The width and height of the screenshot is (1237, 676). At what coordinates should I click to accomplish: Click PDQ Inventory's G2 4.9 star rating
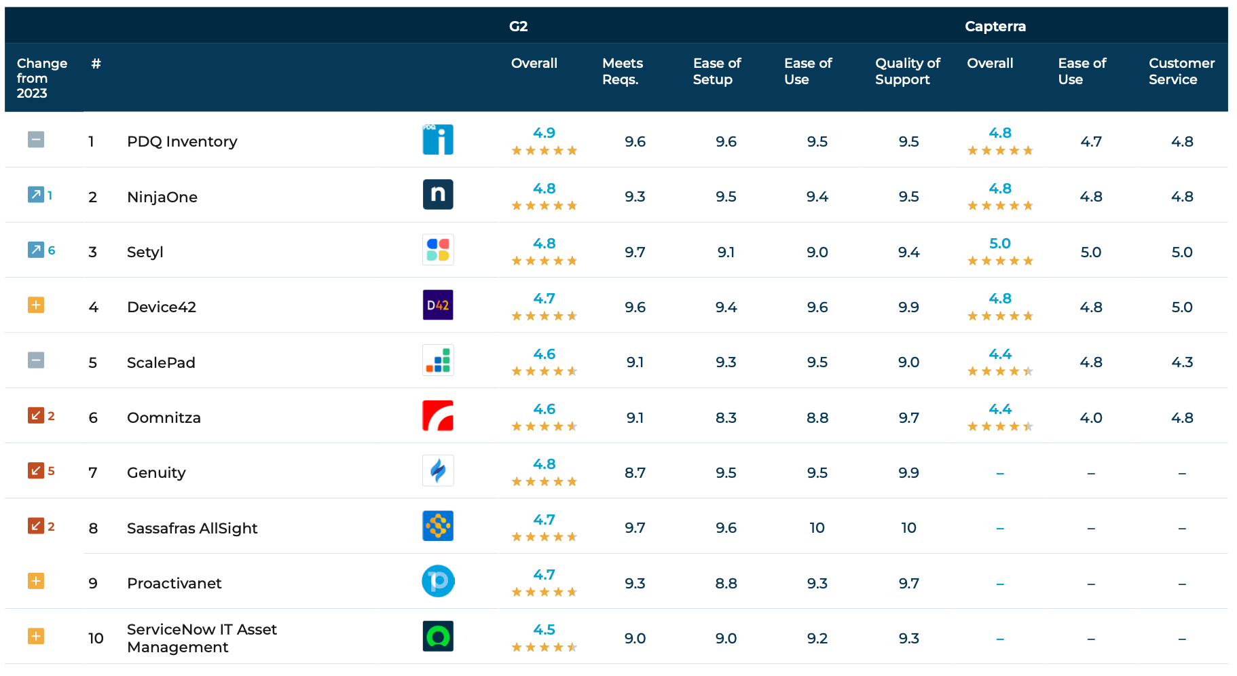pos(544,141)
